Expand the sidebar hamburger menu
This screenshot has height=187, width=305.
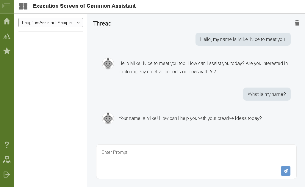point(7,6)
